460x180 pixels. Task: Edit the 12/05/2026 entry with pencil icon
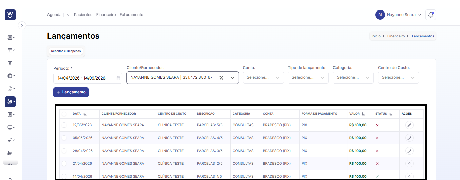(409, 125)
